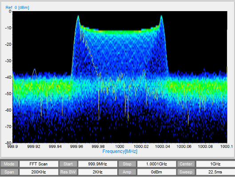235x177 pixels.
Task: Click the Frequency[MHz] axis label
Action: (x=120, y=151)
